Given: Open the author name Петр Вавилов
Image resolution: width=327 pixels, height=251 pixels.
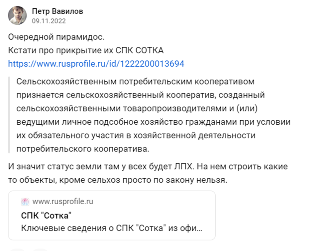Looking at the screenshot, I should click(x=57, y=11).
